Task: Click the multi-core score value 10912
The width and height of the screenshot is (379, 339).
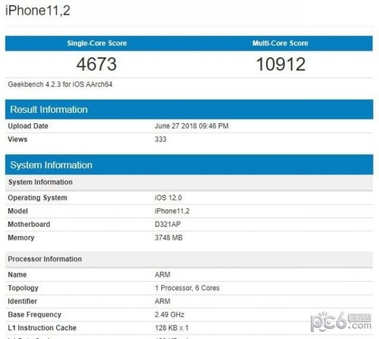Action: pyautogui.click(x=280, y=64)
